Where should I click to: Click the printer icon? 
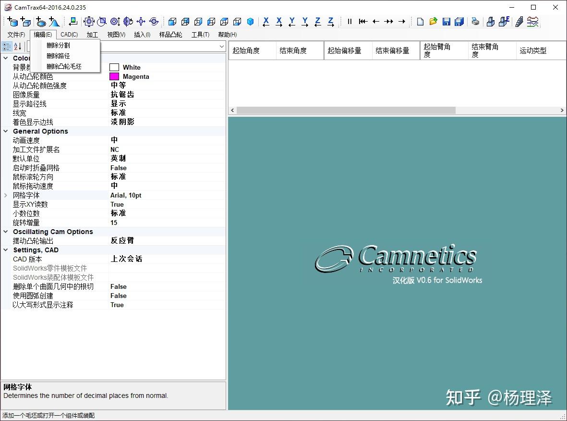475,22
